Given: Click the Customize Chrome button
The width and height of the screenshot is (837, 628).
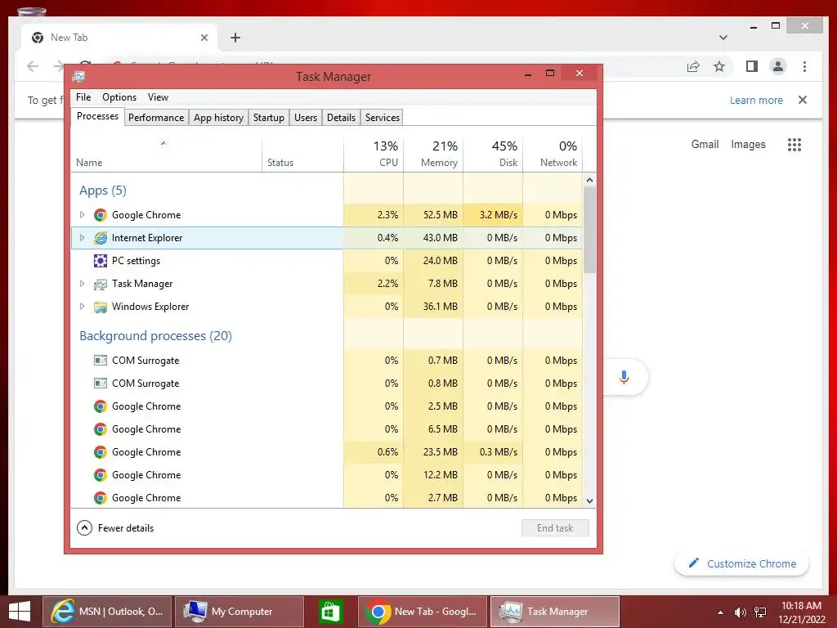Looking at the screenshot, I should [741, 563].
